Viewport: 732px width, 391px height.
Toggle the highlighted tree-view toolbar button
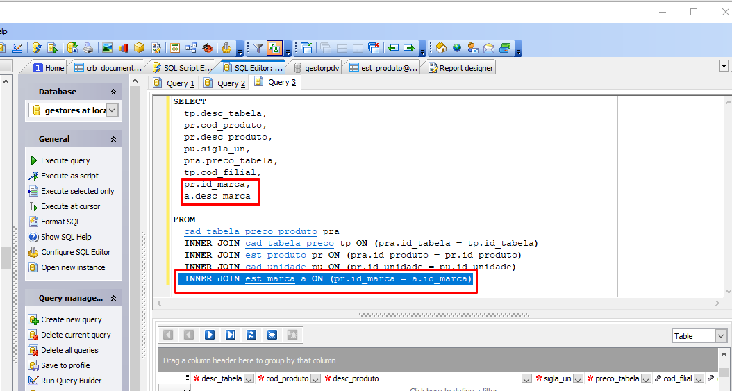pos(274,48)
